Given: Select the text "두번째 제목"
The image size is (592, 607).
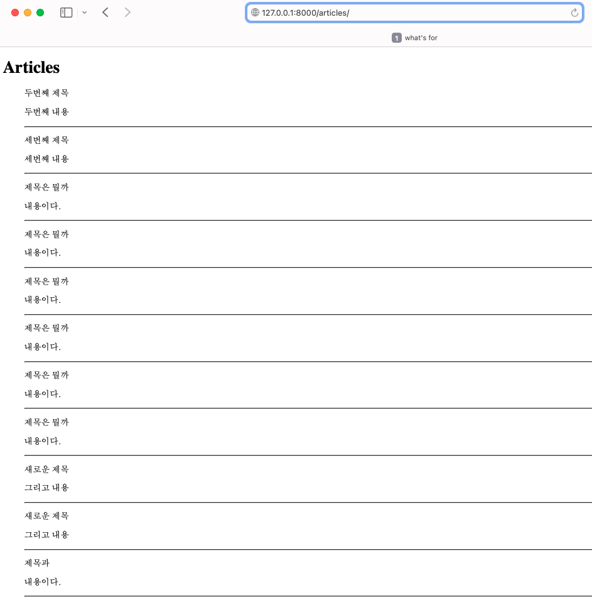Looking at the screenshot, I should pos(46,93).
